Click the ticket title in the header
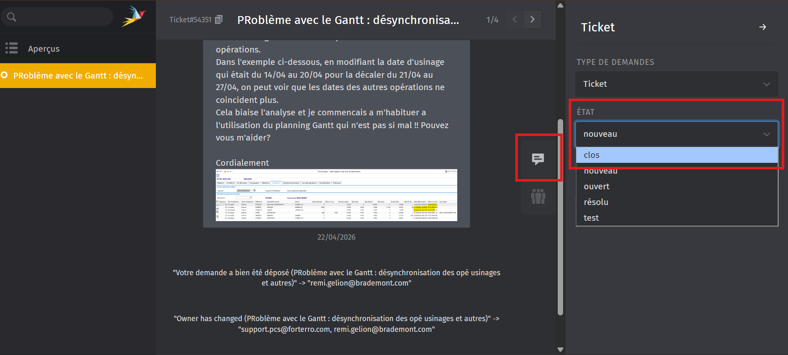 [348, 20]
